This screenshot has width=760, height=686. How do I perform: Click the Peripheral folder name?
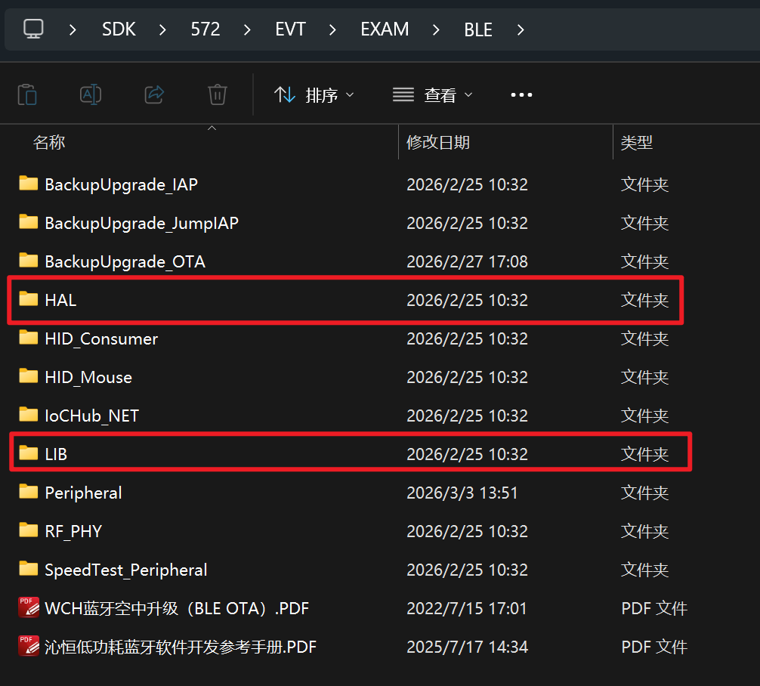pyautogui.click(x=83, y=493)
